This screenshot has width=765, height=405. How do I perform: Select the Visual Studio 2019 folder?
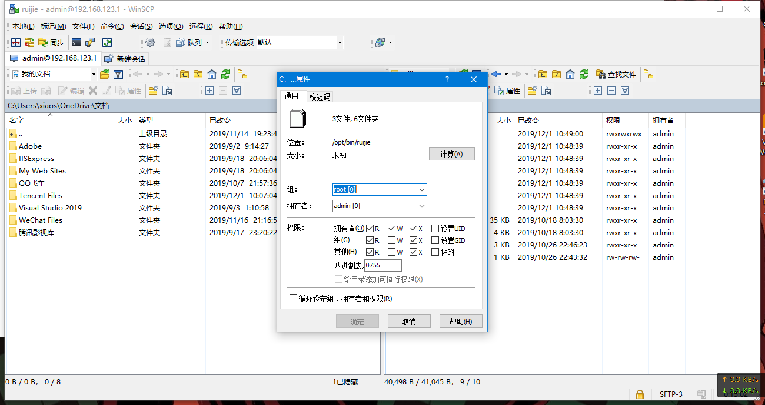[50, 207]
